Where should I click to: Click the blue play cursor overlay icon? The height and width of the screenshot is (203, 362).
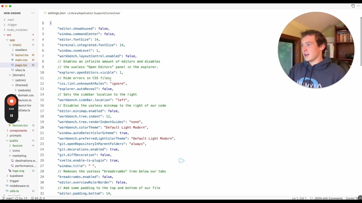[182, 161]
